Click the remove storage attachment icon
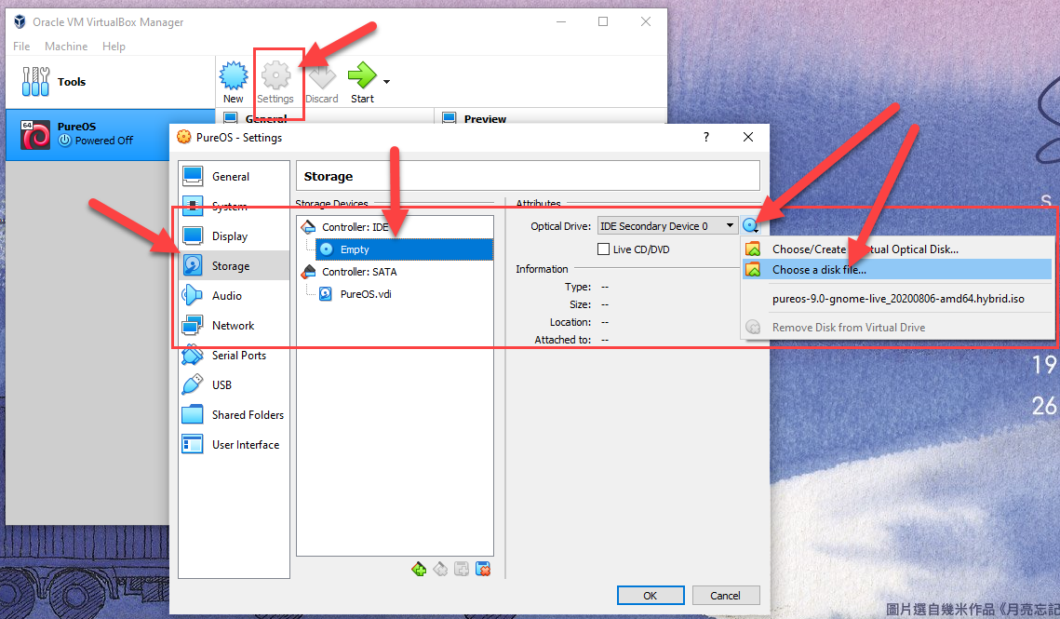This screenshot has width=1060, height=619. coord(483,570)
